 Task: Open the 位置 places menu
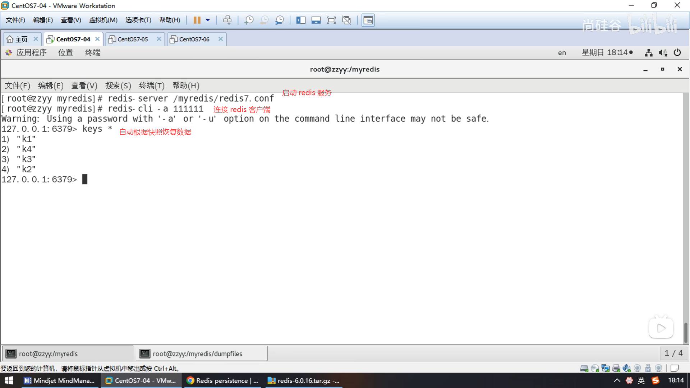65,53
